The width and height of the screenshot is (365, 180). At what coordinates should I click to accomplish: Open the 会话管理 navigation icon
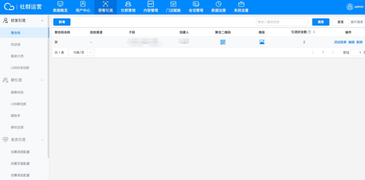196,4
